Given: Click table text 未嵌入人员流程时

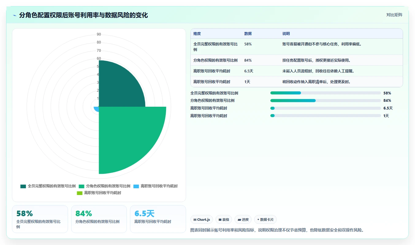Looking at the screenshot, I should (x=297, y=71).
